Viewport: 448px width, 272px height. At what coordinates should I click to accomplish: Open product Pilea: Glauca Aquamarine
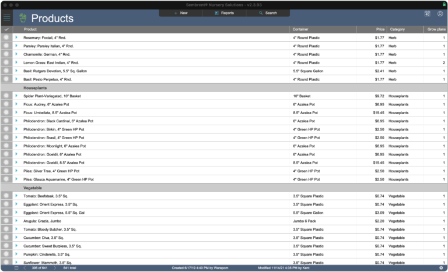pyautogui.click(x=58, y=179)
